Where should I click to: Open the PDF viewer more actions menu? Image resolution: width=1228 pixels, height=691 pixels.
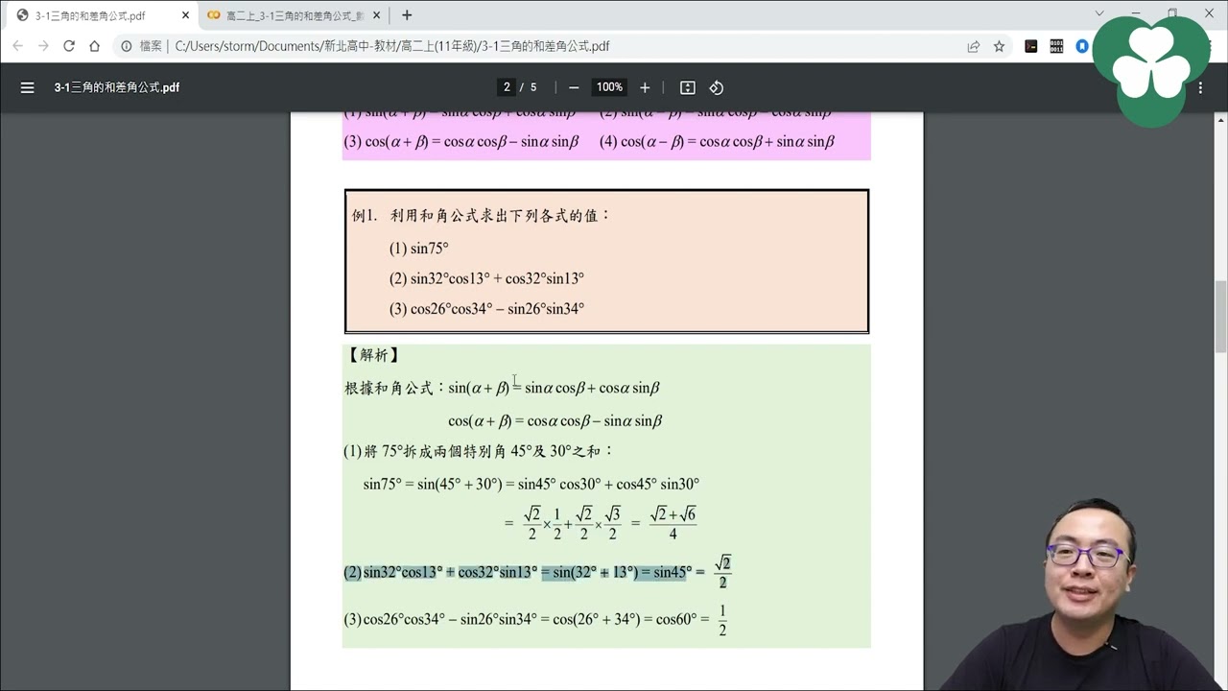[1200, 87]
